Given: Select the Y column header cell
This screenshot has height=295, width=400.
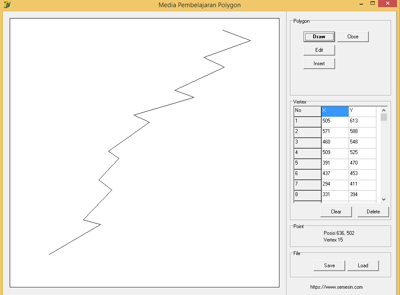Looking at the screenshot, I should pos(362,111).
